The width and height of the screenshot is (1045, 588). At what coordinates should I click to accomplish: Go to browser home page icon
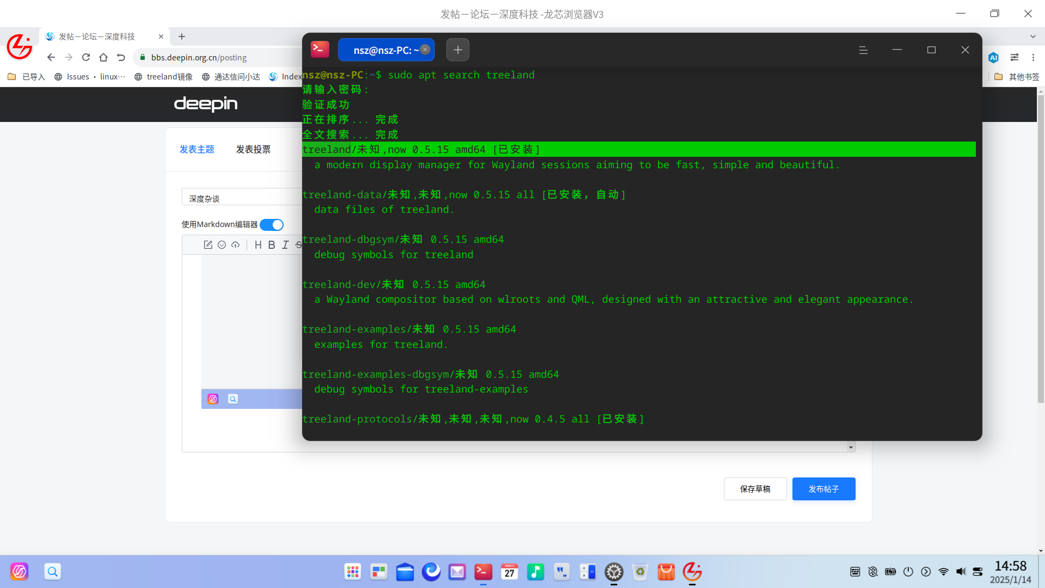click(103, 57)
